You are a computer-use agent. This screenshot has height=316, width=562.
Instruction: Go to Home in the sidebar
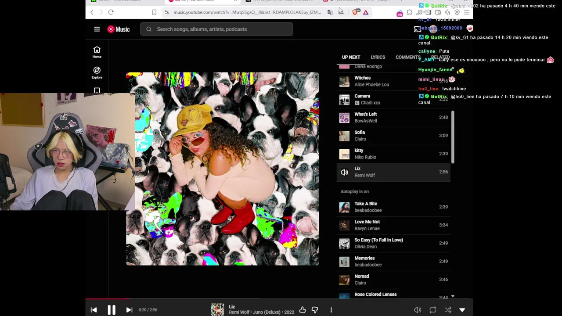pos(97,52)
